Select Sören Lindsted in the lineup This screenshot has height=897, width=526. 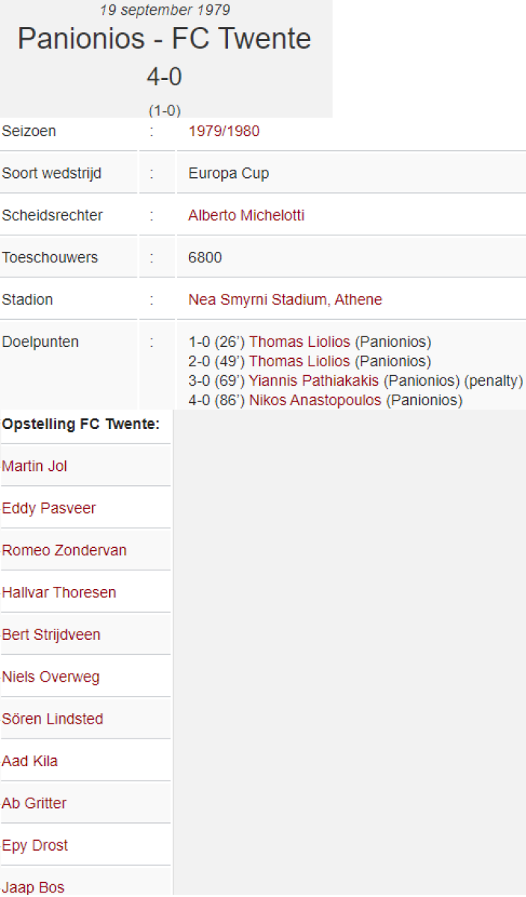pos(52,719)
